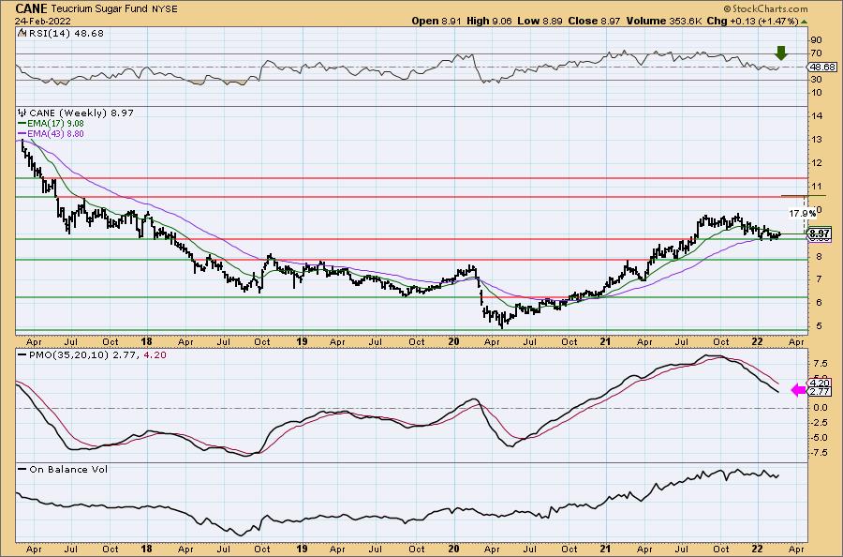Click the 4.20 PMO signal value tag
843x557 pixels.
coord(821,384)
